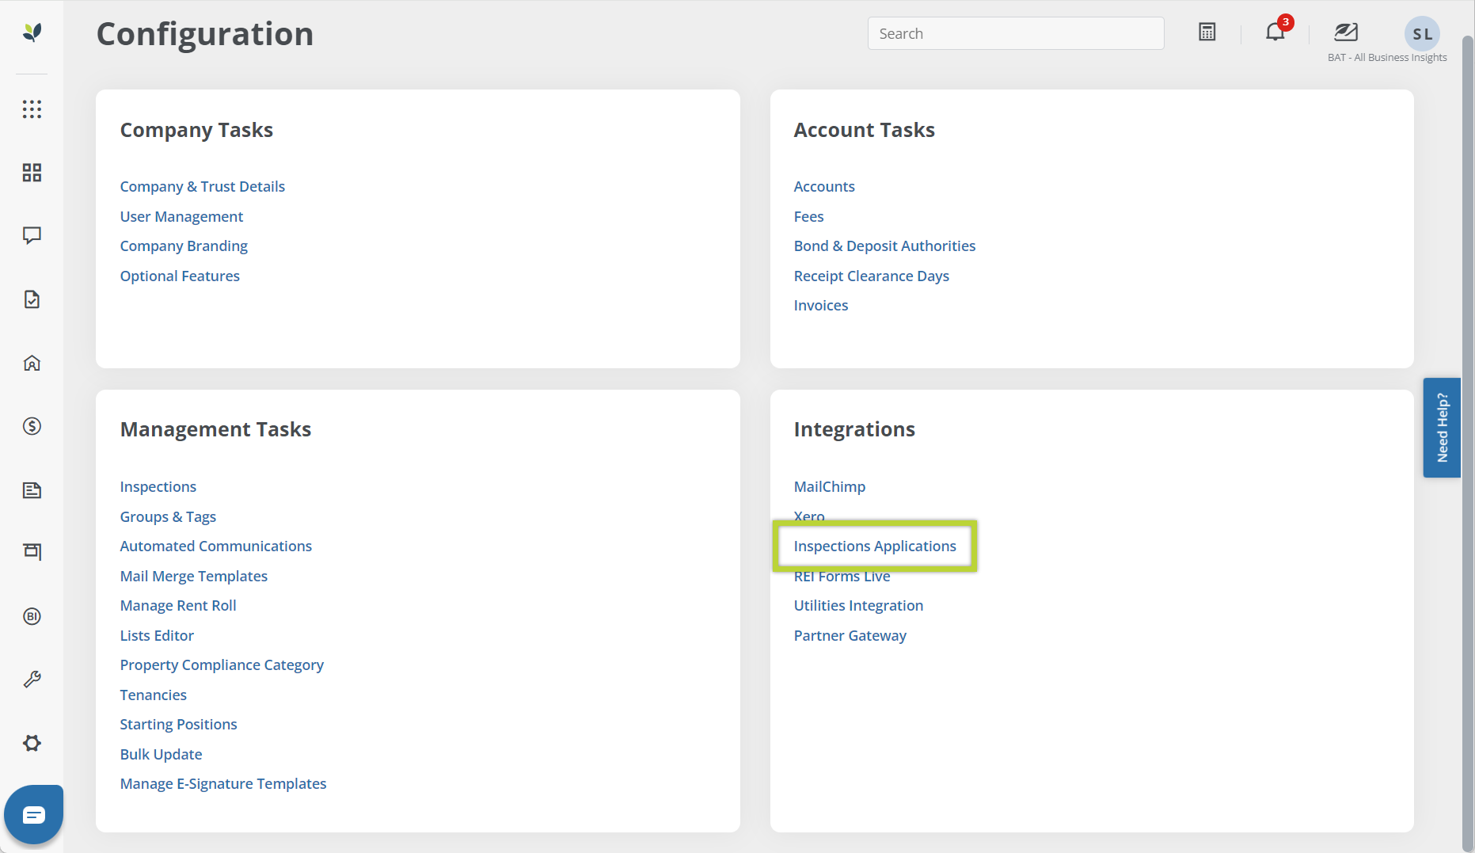This screenshot has width=1475, height=853.
Task: Click the Need Help? side tab
Action: coord(1441,428)
